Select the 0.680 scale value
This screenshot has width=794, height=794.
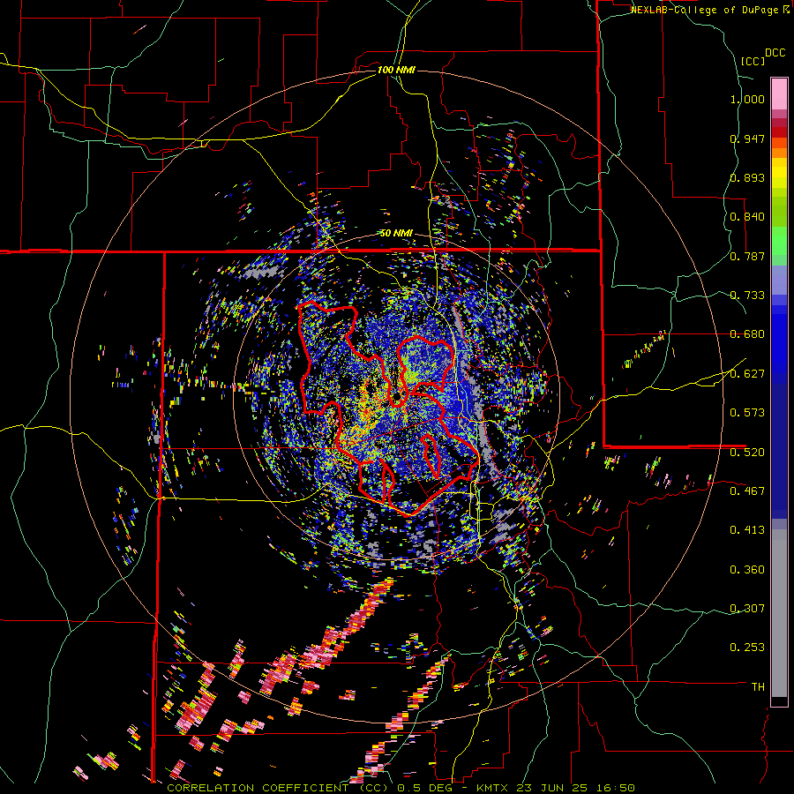click(747, 334)
